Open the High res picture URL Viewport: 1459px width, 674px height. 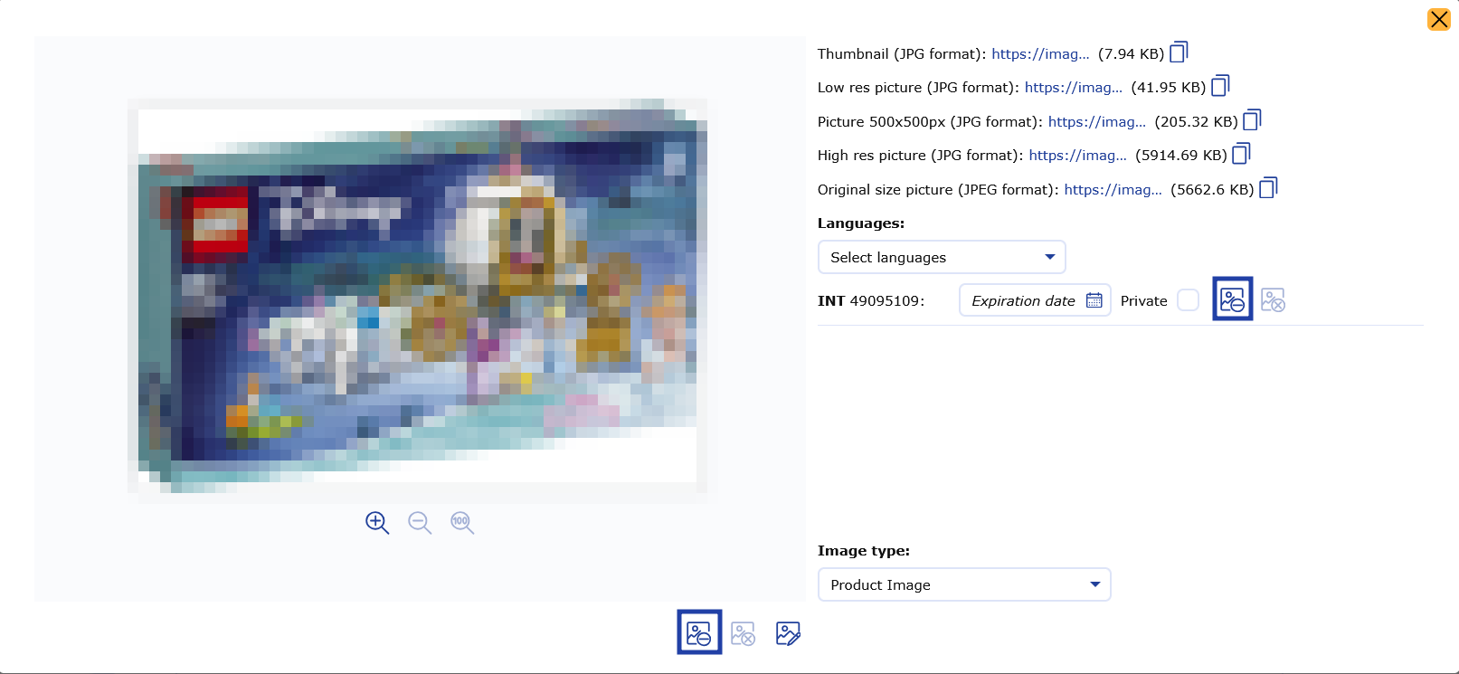1078,156
